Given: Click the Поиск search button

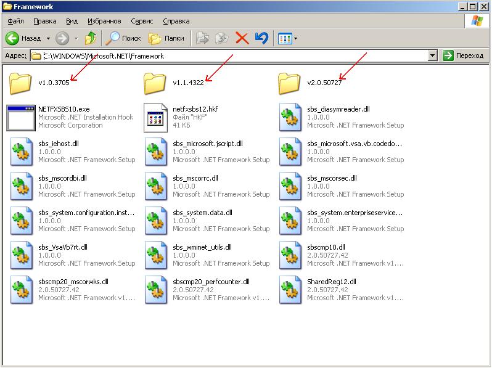Looking at the screenshot, I should point(123,38).
